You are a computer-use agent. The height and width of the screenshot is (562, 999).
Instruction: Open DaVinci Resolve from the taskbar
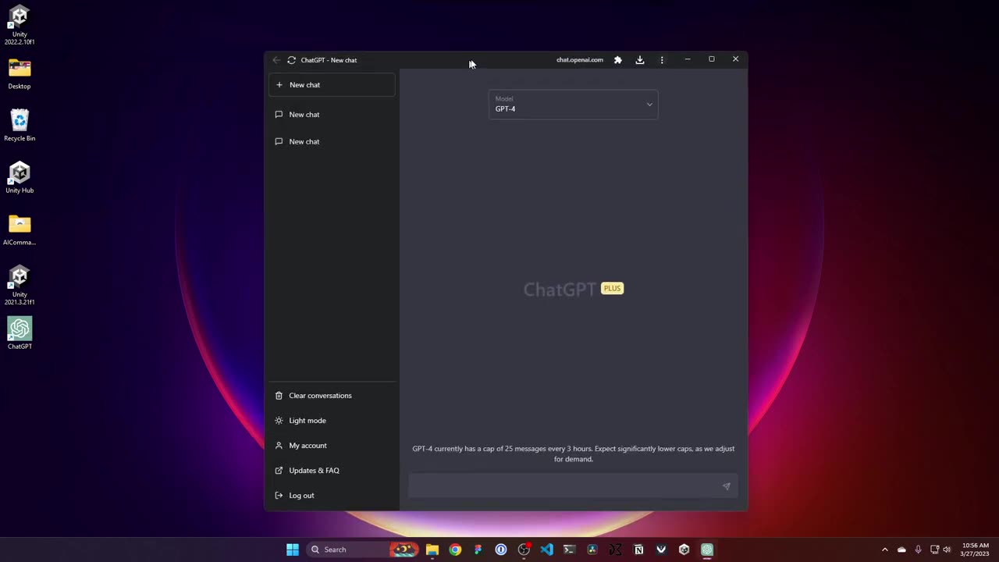[592, 550]
